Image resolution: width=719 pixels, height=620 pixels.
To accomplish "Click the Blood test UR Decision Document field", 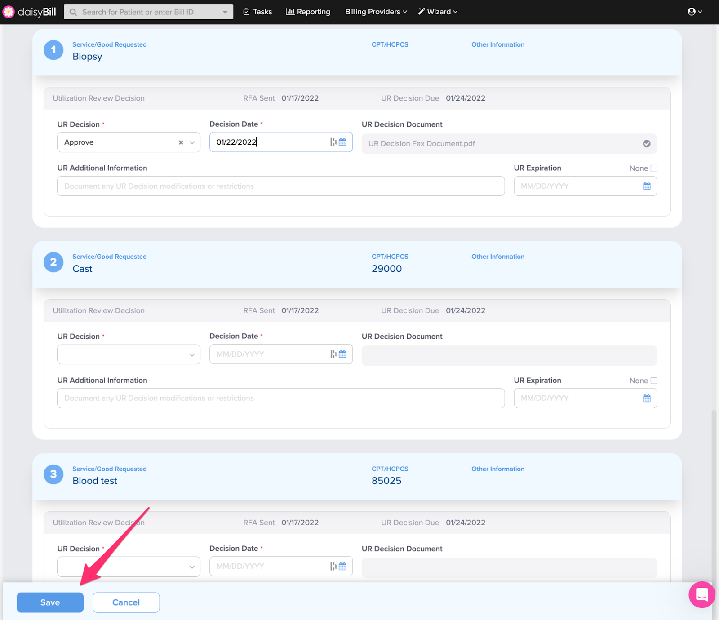I will [509, 568].
